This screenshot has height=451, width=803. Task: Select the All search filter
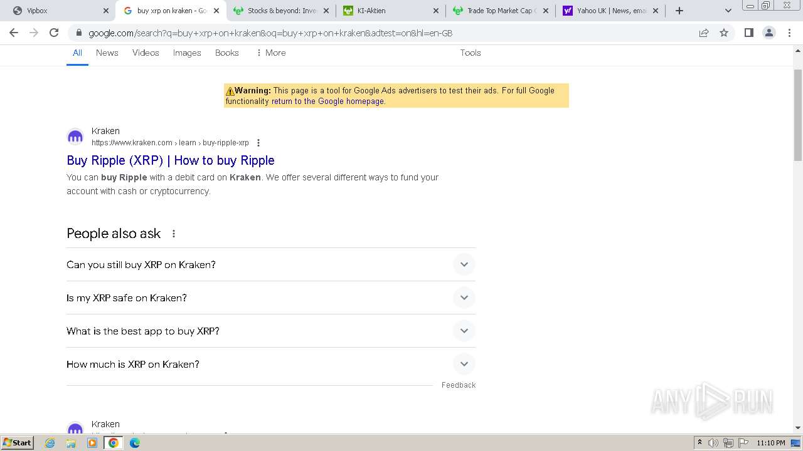77,53
